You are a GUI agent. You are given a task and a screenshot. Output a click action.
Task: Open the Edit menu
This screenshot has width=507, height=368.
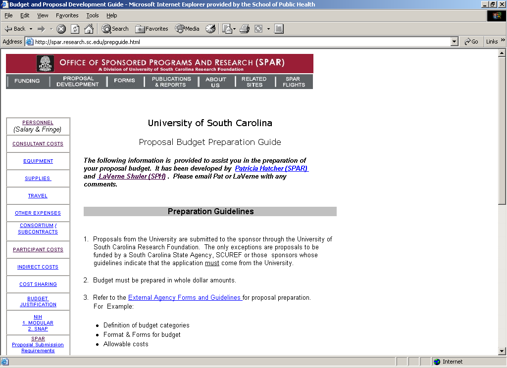tap(25, 15)
